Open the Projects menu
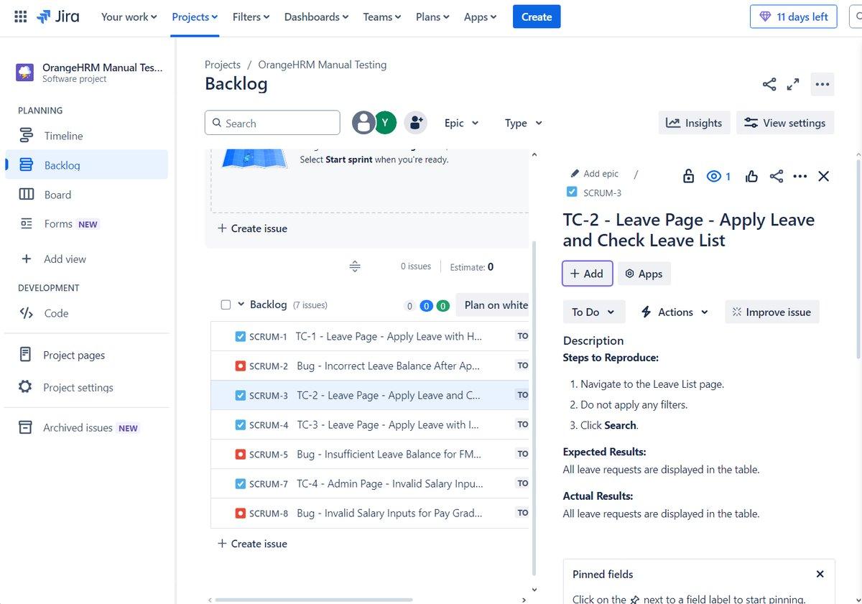Viewport: 862px width, 604px height. point(195,17)
